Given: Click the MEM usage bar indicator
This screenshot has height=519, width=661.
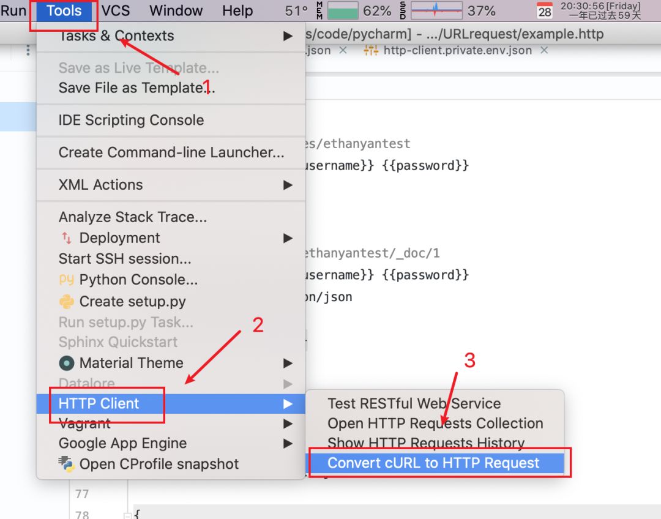Looking at the screenshot, I should pyautogui.click(x=343, y=10).
